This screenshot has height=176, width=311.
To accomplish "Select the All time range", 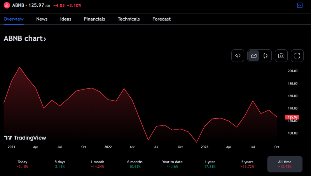I will 285,164.
